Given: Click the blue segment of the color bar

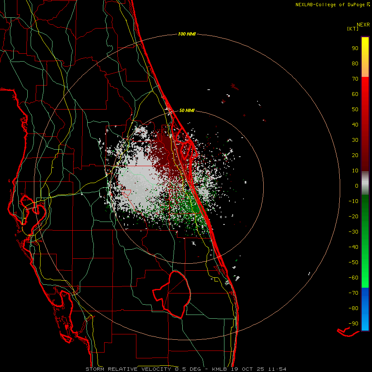Looking at the screenshot, I should 365,309.
